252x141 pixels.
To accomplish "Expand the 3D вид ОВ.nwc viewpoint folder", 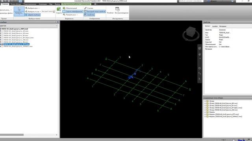I will pyautogui.click(x=205, y=110).
